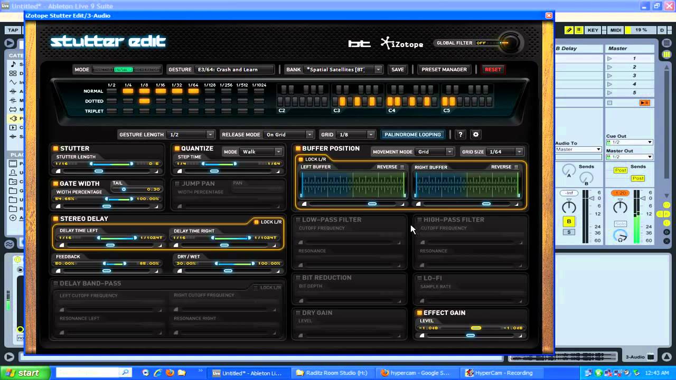Switch to the MIDI map mode tab
This screenshot has width=676, height=380.
[x=615, y=30]
